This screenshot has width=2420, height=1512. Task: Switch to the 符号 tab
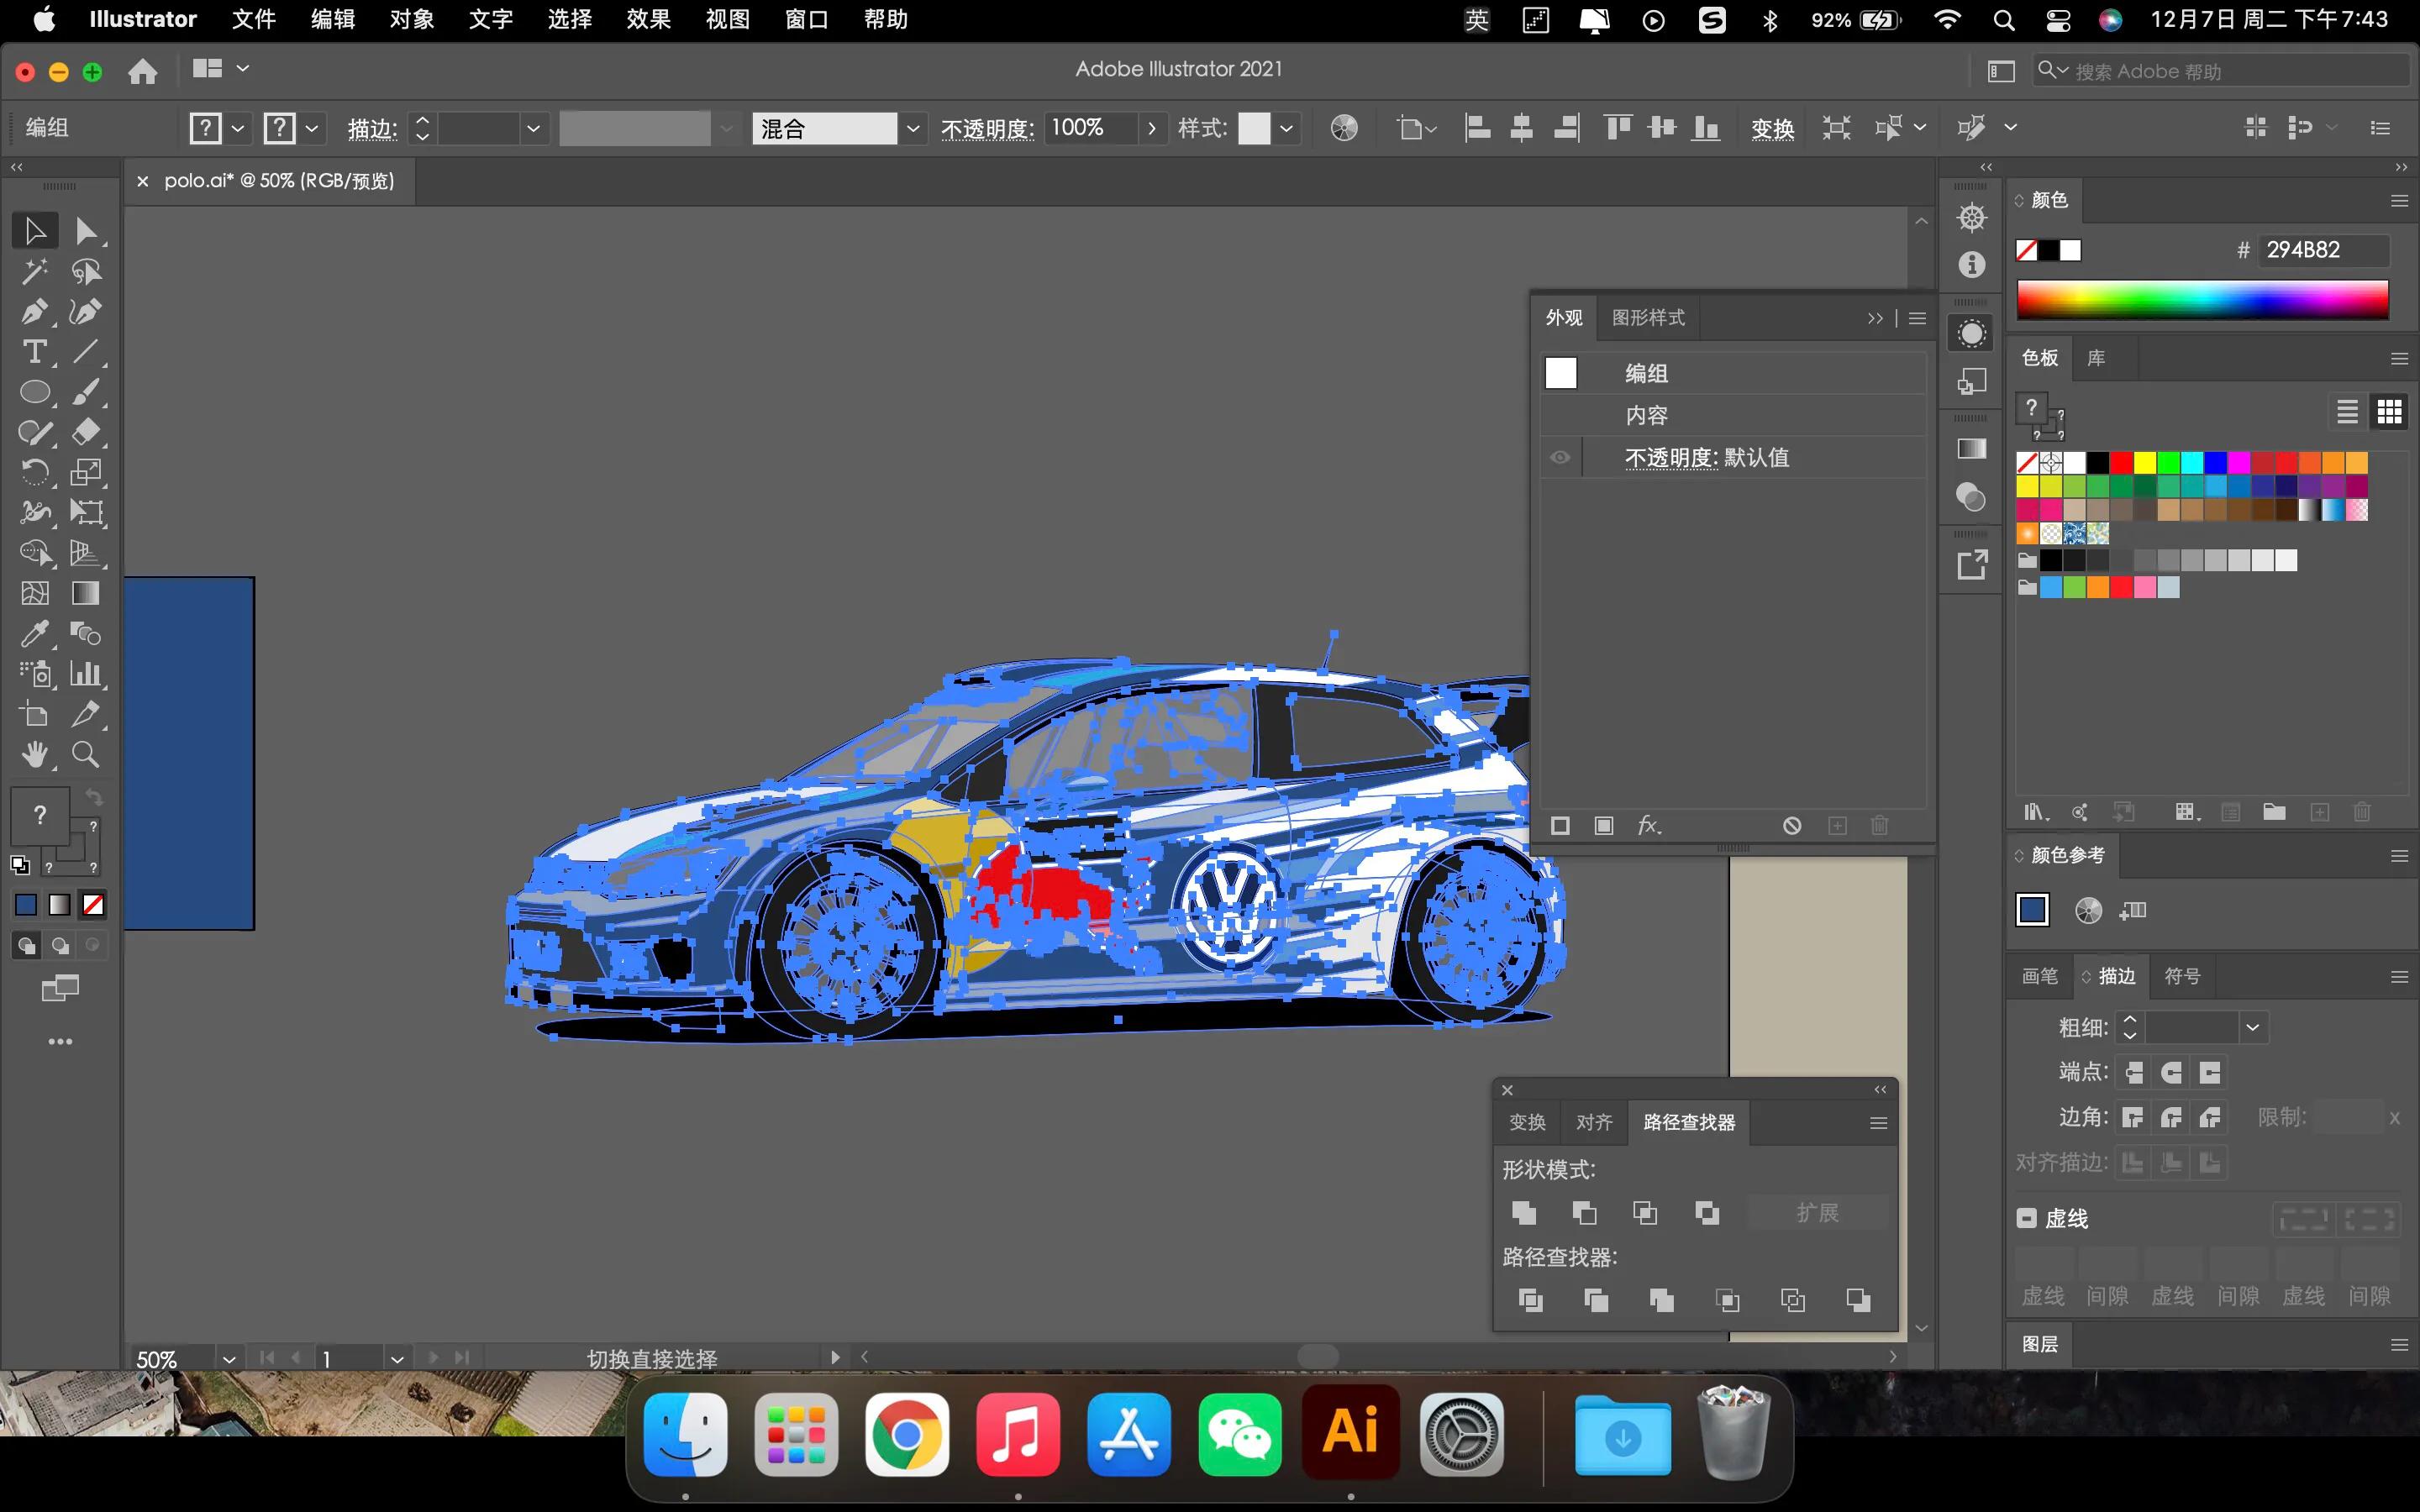coord(2181,976)
